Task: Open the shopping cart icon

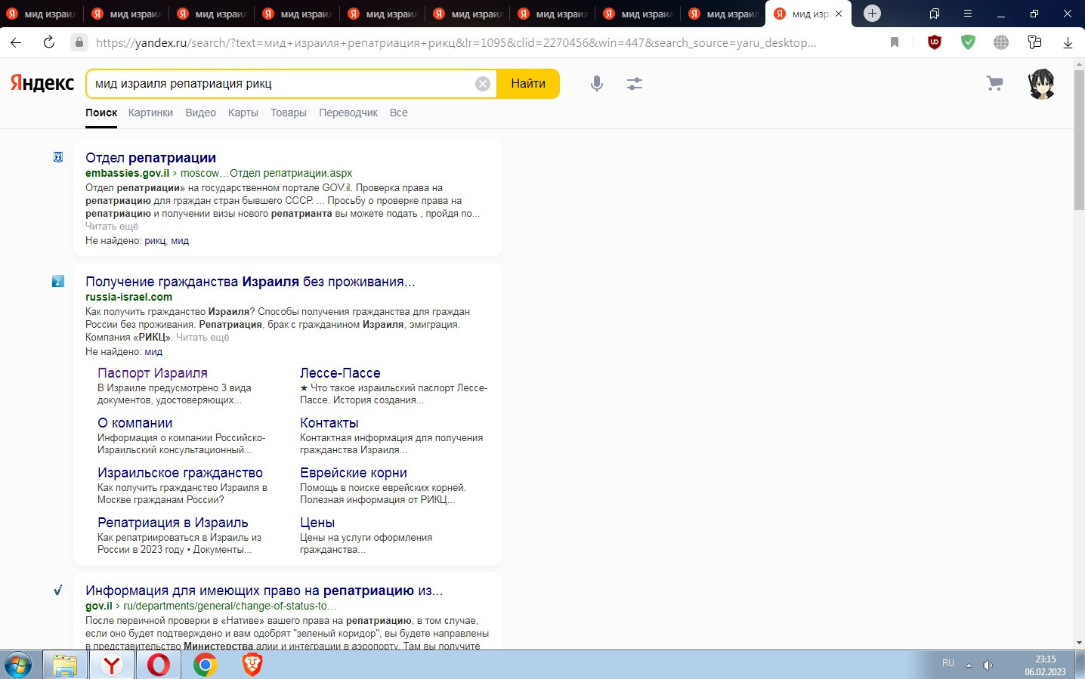Action: tap(995, 83)
